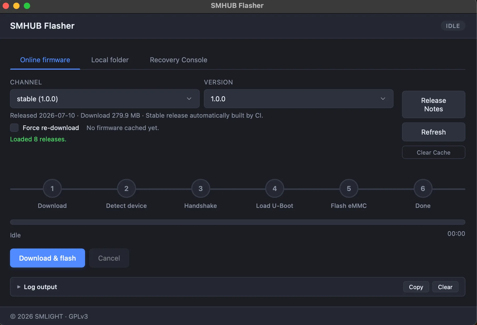The image size is (477, 325).
Task: Click the Cancel button
Action: (109, 258)
